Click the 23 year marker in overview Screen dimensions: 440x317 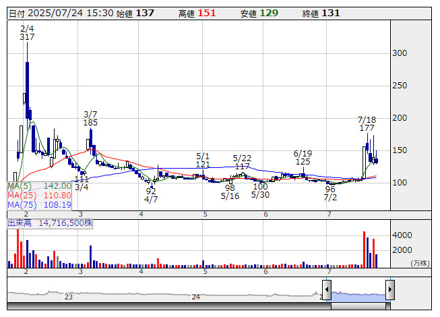point(68,297)
